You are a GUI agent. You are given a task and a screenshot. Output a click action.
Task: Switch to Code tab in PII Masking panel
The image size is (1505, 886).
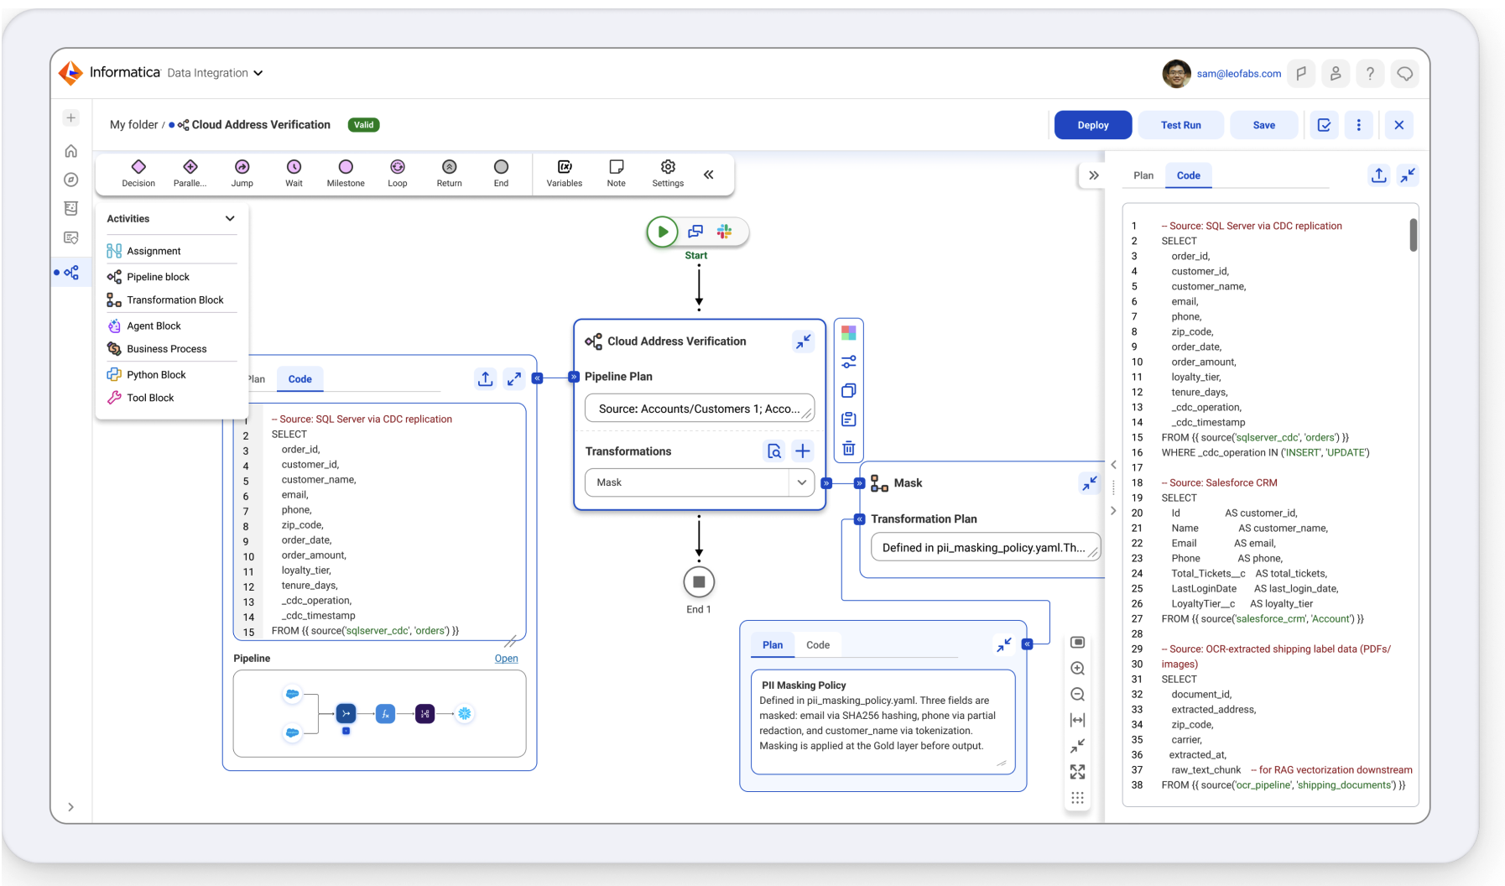point(818,644)
